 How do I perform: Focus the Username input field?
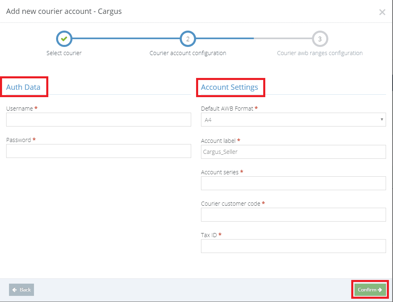coord(99,120)
